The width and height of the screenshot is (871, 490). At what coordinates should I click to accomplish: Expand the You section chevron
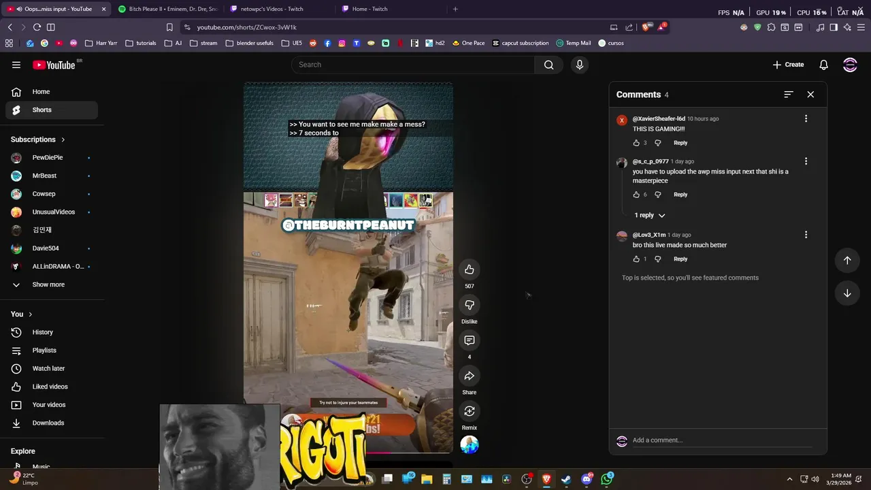(31, 314)
